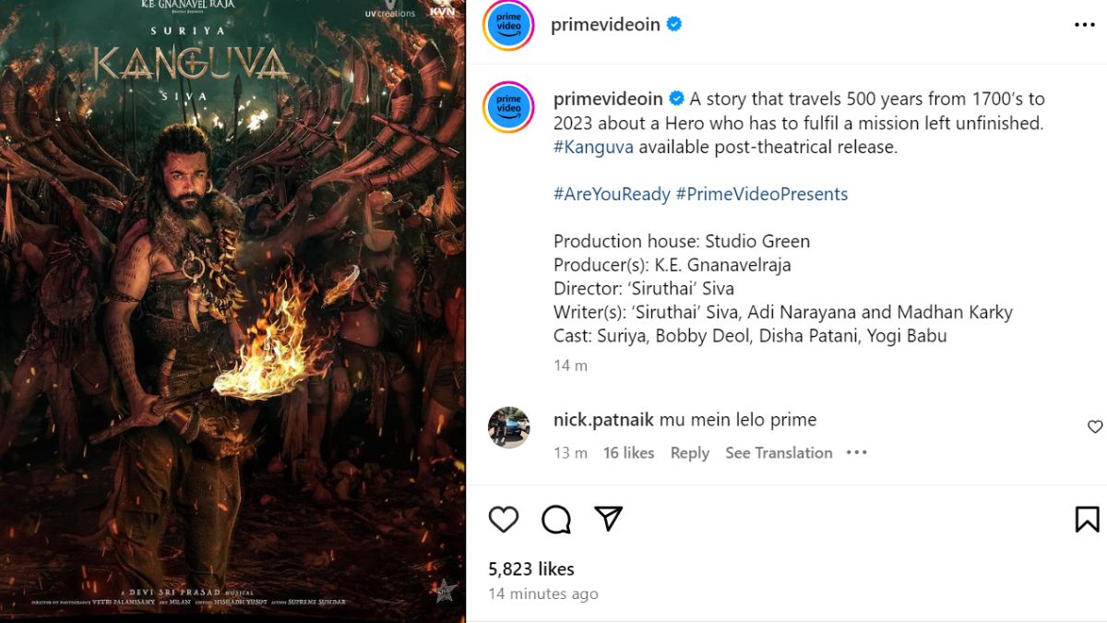Save post with bookmark icon
The height and width of the screenshot is (623, 1107).
tap(1087, 520)
